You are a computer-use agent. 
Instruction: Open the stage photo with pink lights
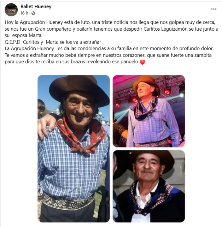coord(149,111)
